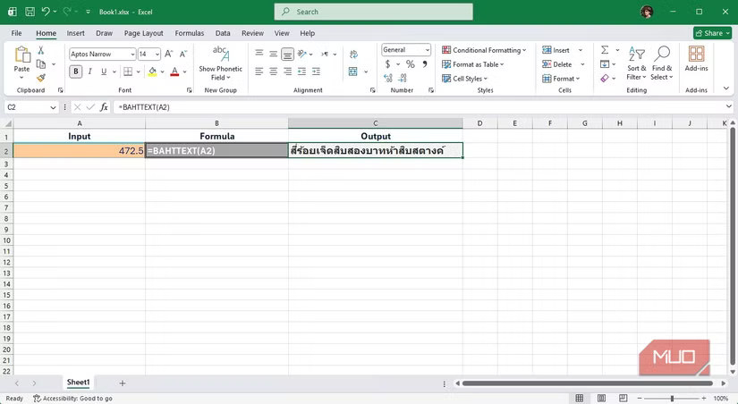The image size is (738, 404).
Task: Open the Formulas ribbon tab
Action: (x=189, y=33)
